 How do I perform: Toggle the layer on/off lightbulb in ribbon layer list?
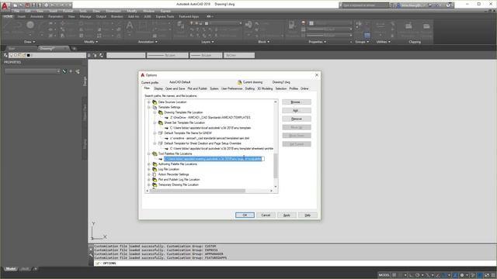point(192,23)
